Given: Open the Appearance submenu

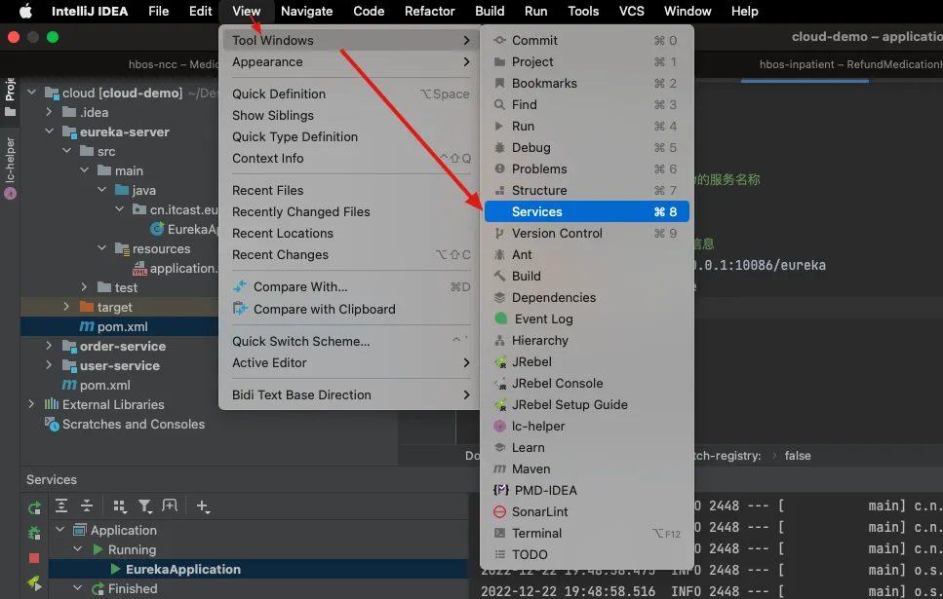Looking at the screenshot, I should tap(351, 62).
